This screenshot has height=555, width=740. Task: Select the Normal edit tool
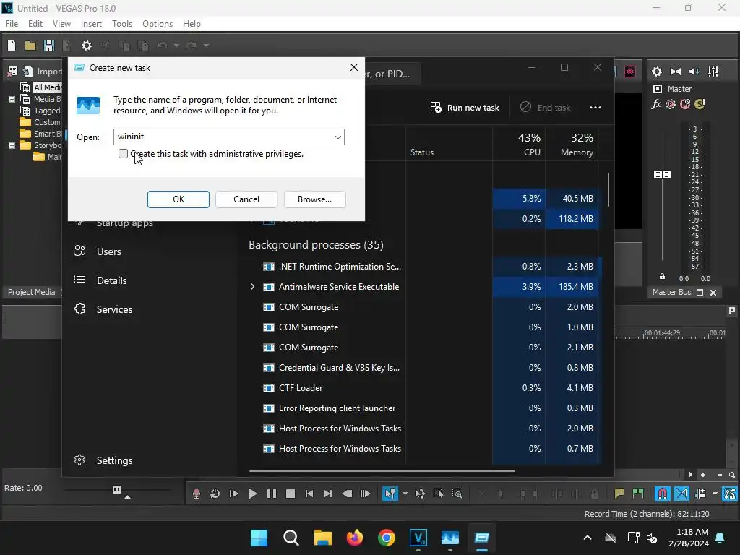390,494
